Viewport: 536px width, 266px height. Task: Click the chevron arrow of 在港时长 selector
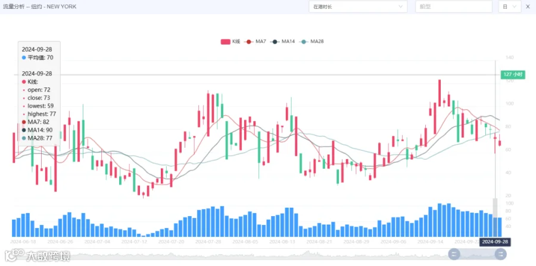(x=401, y=7)
